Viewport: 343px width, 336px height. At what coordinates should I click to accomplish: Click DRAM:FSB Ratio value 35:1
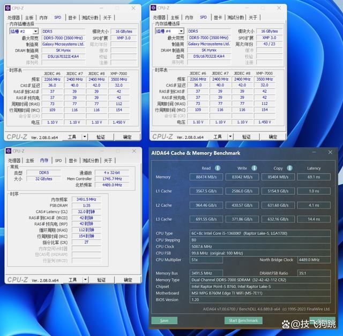point(314,273)
